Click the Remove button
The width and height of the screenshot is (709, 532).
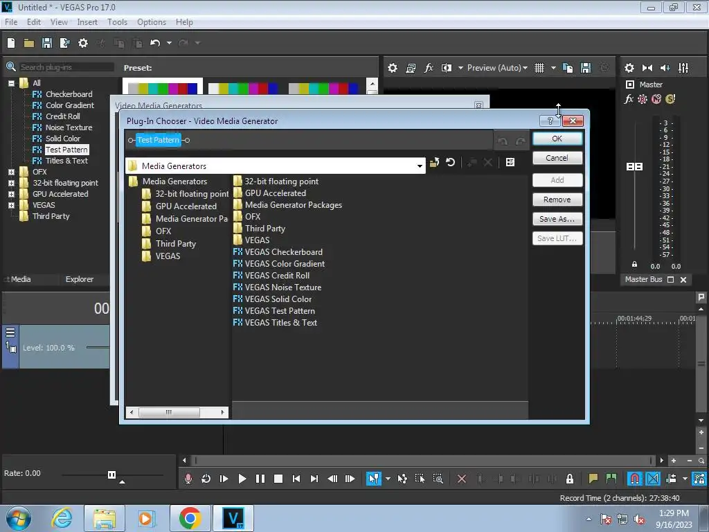tap(557, 199)
